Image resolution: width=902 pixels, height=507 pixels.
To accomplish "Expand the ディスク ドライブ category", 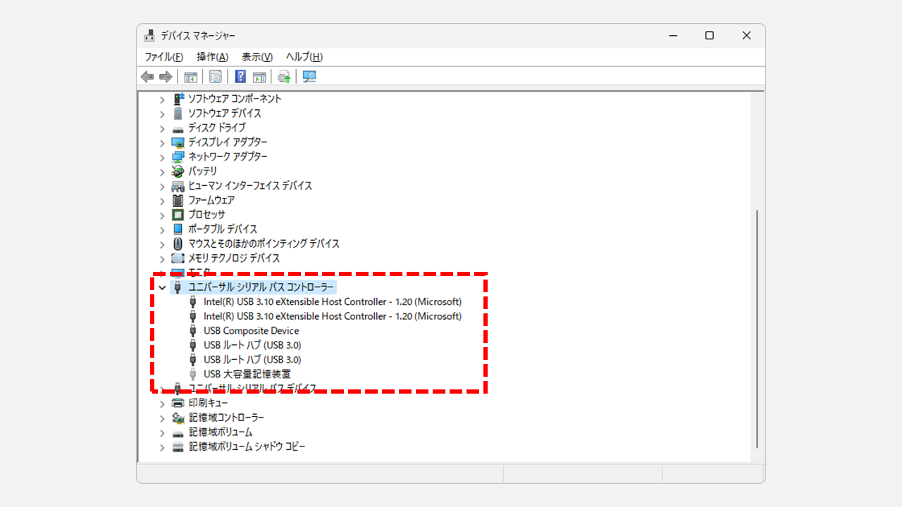I will click(162, 128).
